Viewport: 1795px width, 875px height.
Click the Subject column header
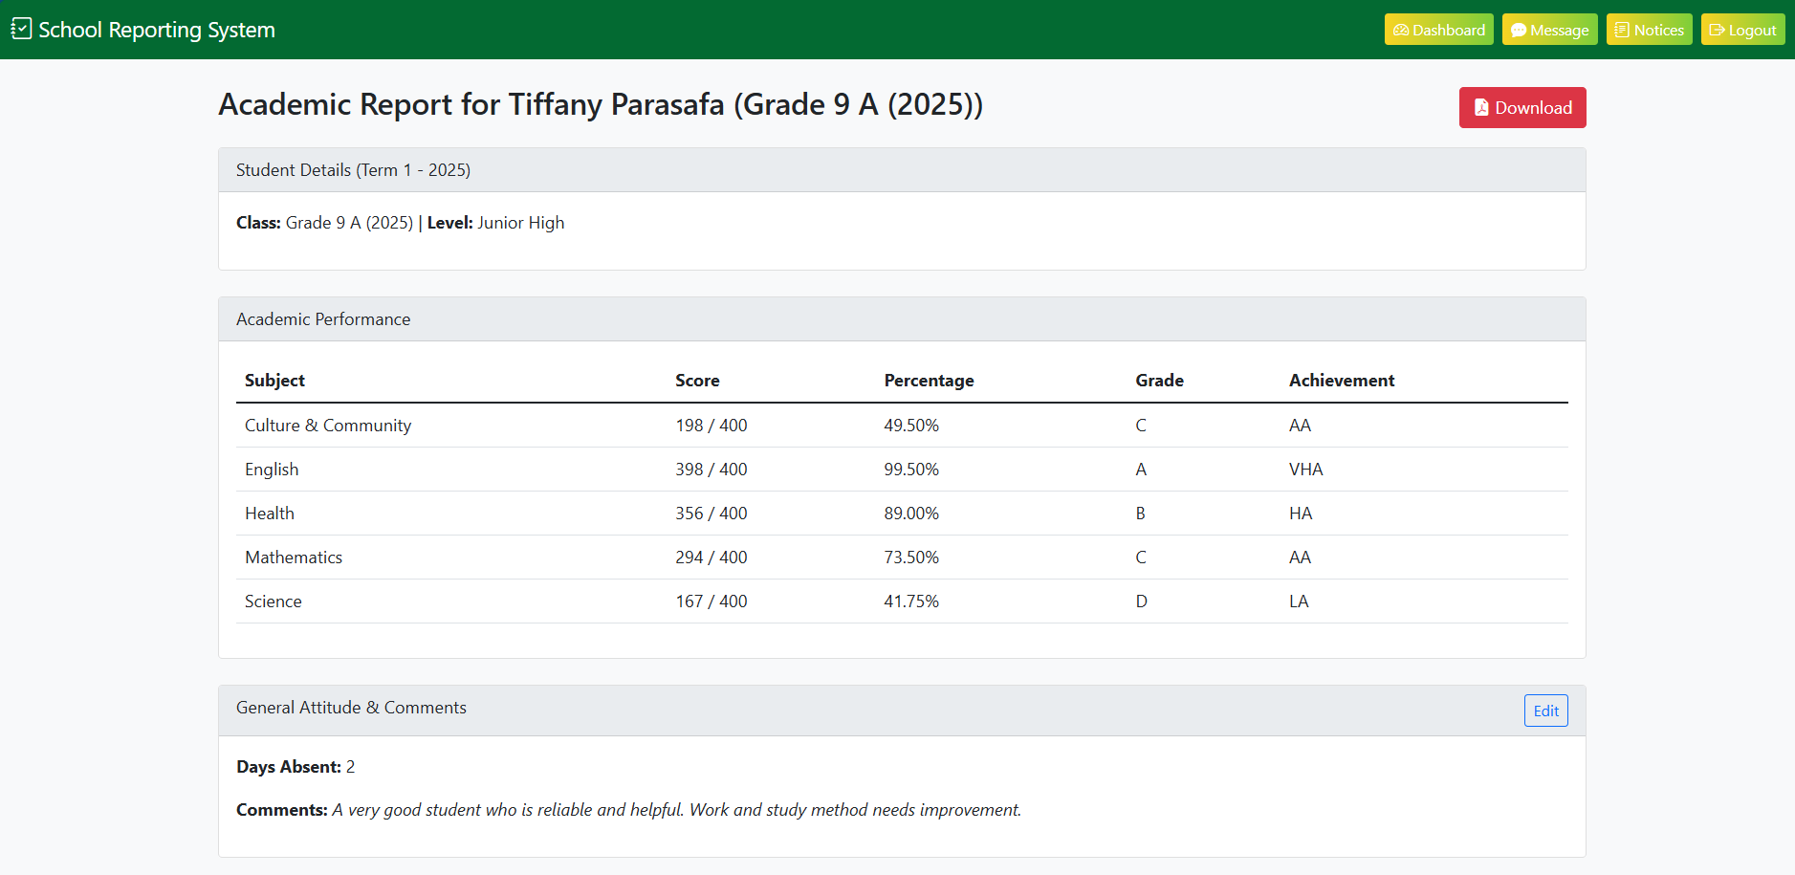tap(274, 381)
